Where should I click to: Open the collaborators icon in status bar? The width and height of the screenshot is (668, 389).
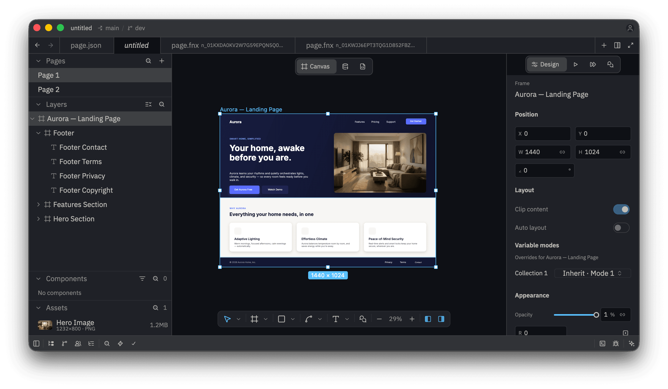(x=78, y=344)
